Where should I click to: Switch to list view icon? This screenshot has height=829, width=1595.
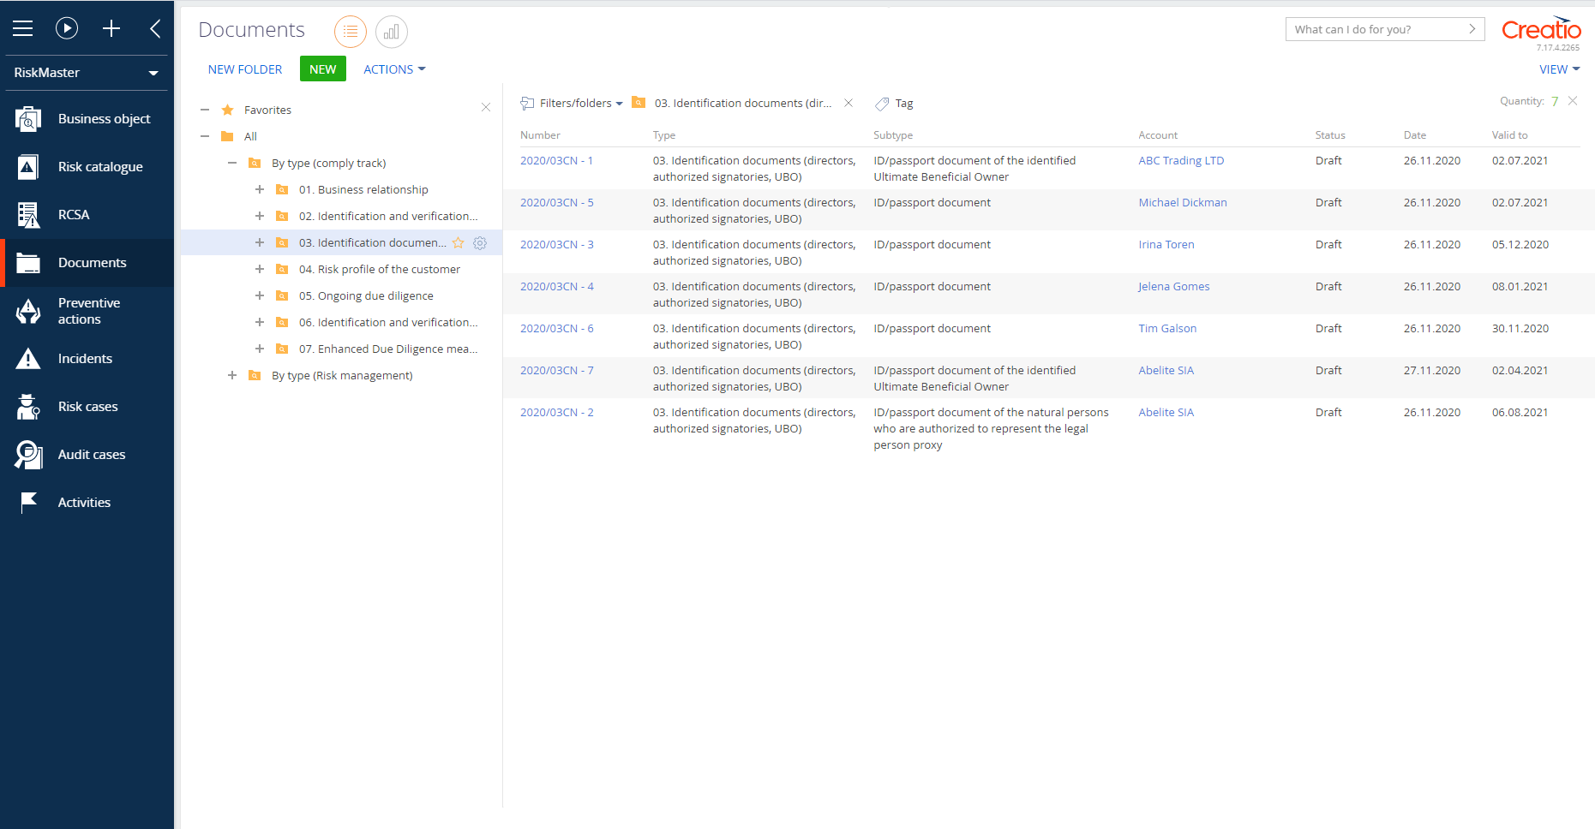click(350, 32)
